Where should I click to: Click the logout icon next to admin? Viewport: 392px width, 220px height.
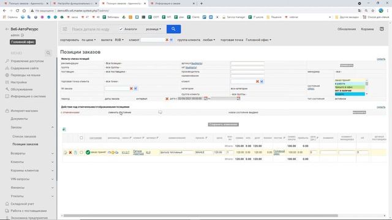pos(23,35)
